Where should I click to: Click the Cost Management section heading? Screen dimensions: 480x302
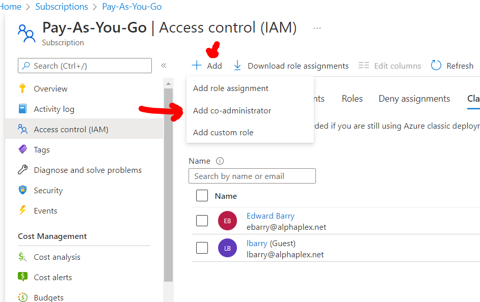point(52,236)
